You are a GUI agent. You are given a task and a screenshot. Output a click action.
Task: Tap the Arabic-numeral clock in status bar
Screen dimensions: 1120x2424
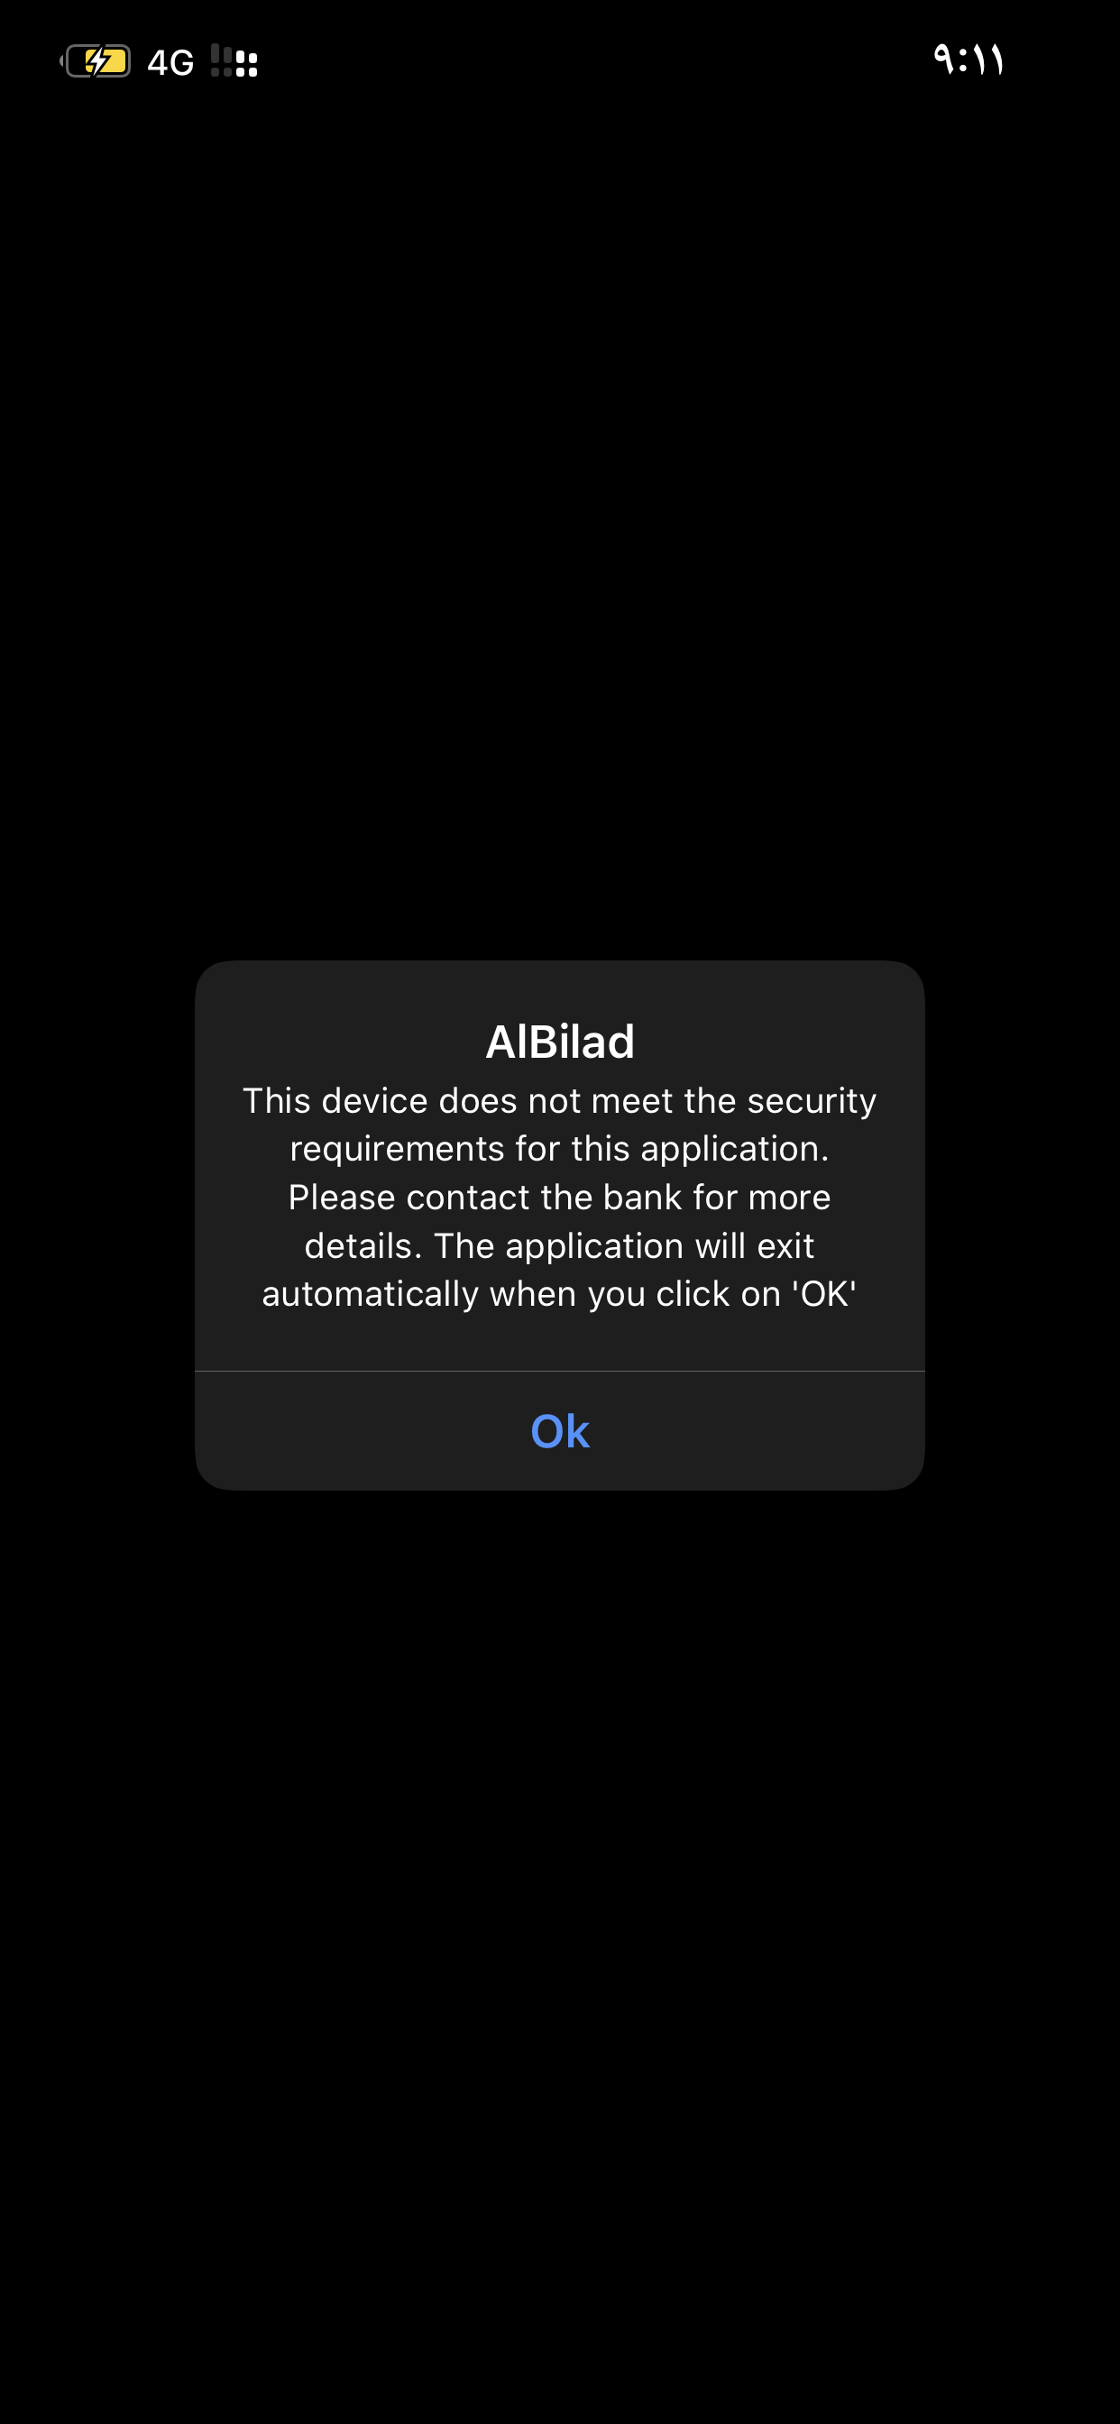[x=969, y=60]
